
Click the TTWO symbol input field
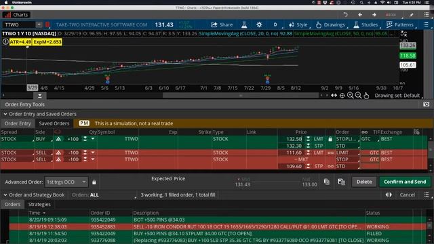[x=19, y=24]
